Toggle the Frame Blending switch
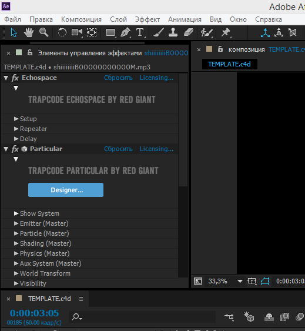Image resolution: width=305 pixels, height=331 pixels. [x=284, y=317]
